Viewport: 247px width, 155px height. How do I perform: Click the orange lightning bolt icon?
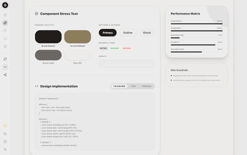point(5,126)
